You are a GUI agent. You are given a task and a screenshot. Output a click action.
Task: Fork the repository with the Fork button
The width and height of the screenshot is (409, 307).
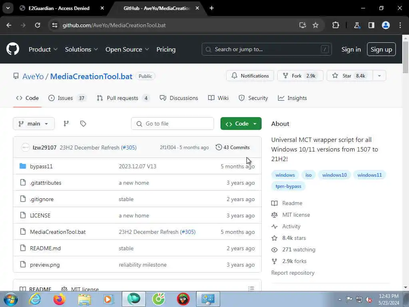coord(300,76)
